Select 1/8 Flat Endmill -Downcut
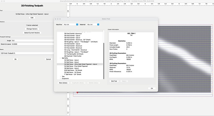Viewport: 214px width, 116px height. click(x=73, y=34)
